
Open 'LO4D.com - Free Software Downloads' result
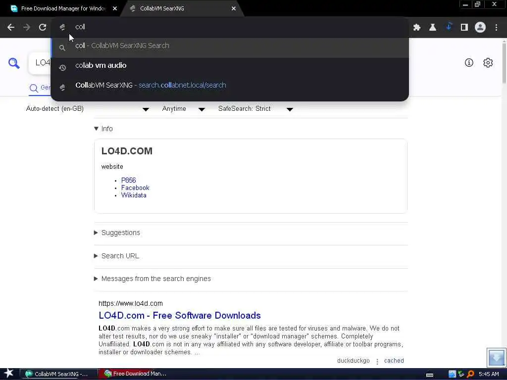click(x=179, y=315)
